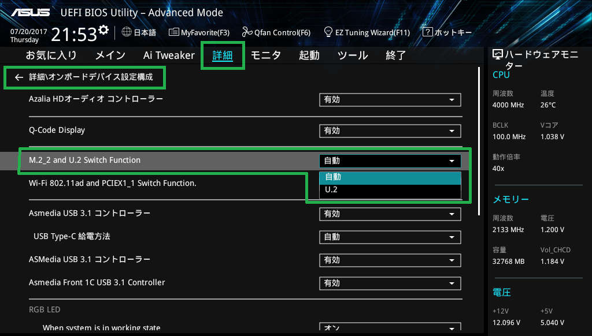Screen dimensions: 592x336
Task: Switch to the ツール tab
Action: pyautogui.click(x=353, y=55)
